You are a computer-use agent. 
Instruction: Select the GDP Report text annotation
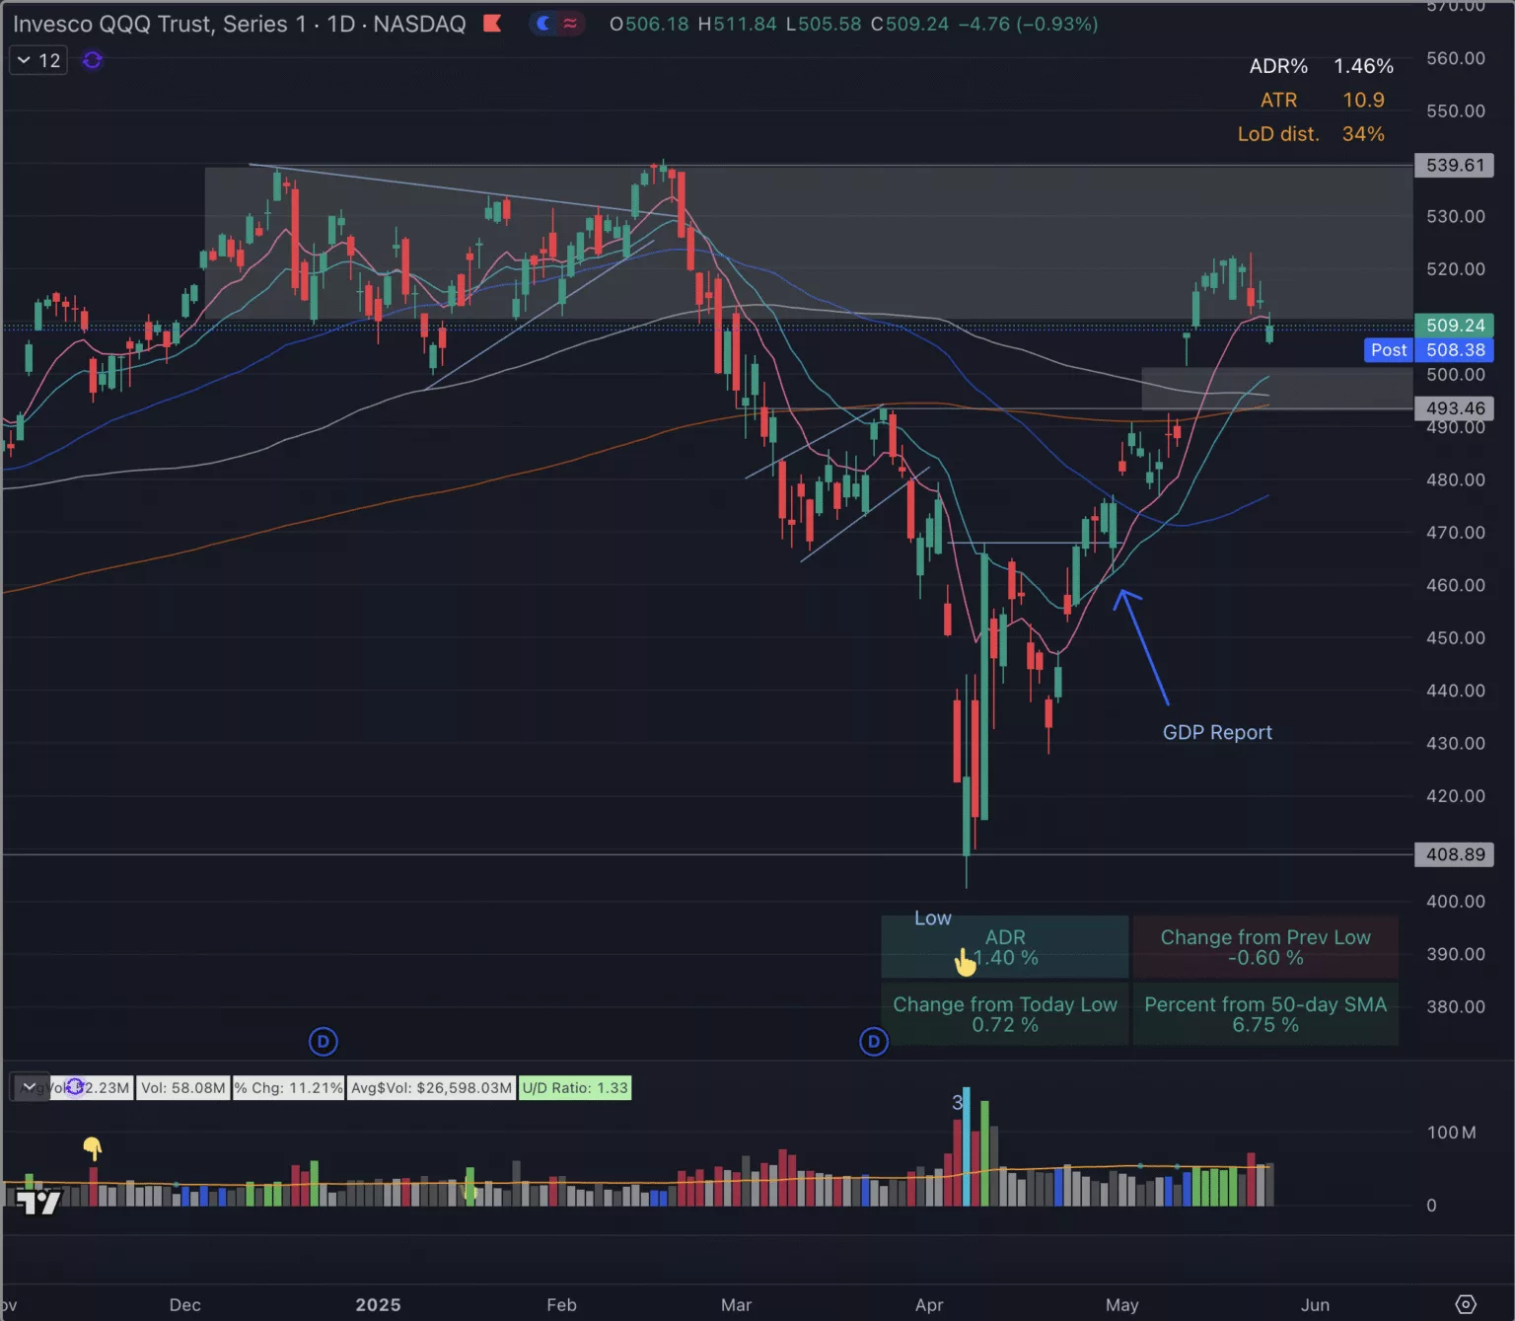tap(1217, 732)
